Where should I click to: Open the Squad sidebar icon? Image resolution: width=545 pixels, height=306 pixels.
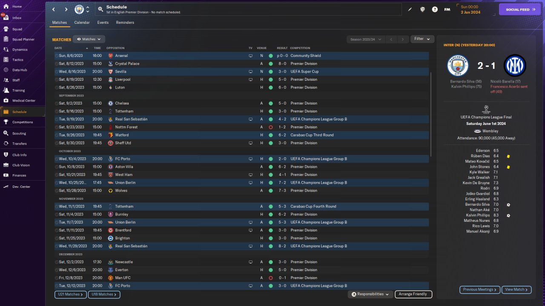[x=6, y=29]
